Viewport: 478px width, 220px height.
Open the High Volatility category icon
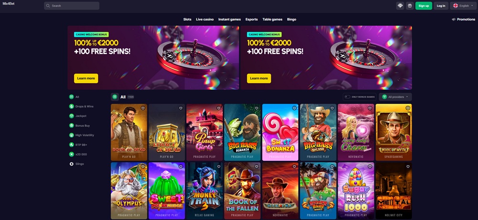[x=71, y=135]
